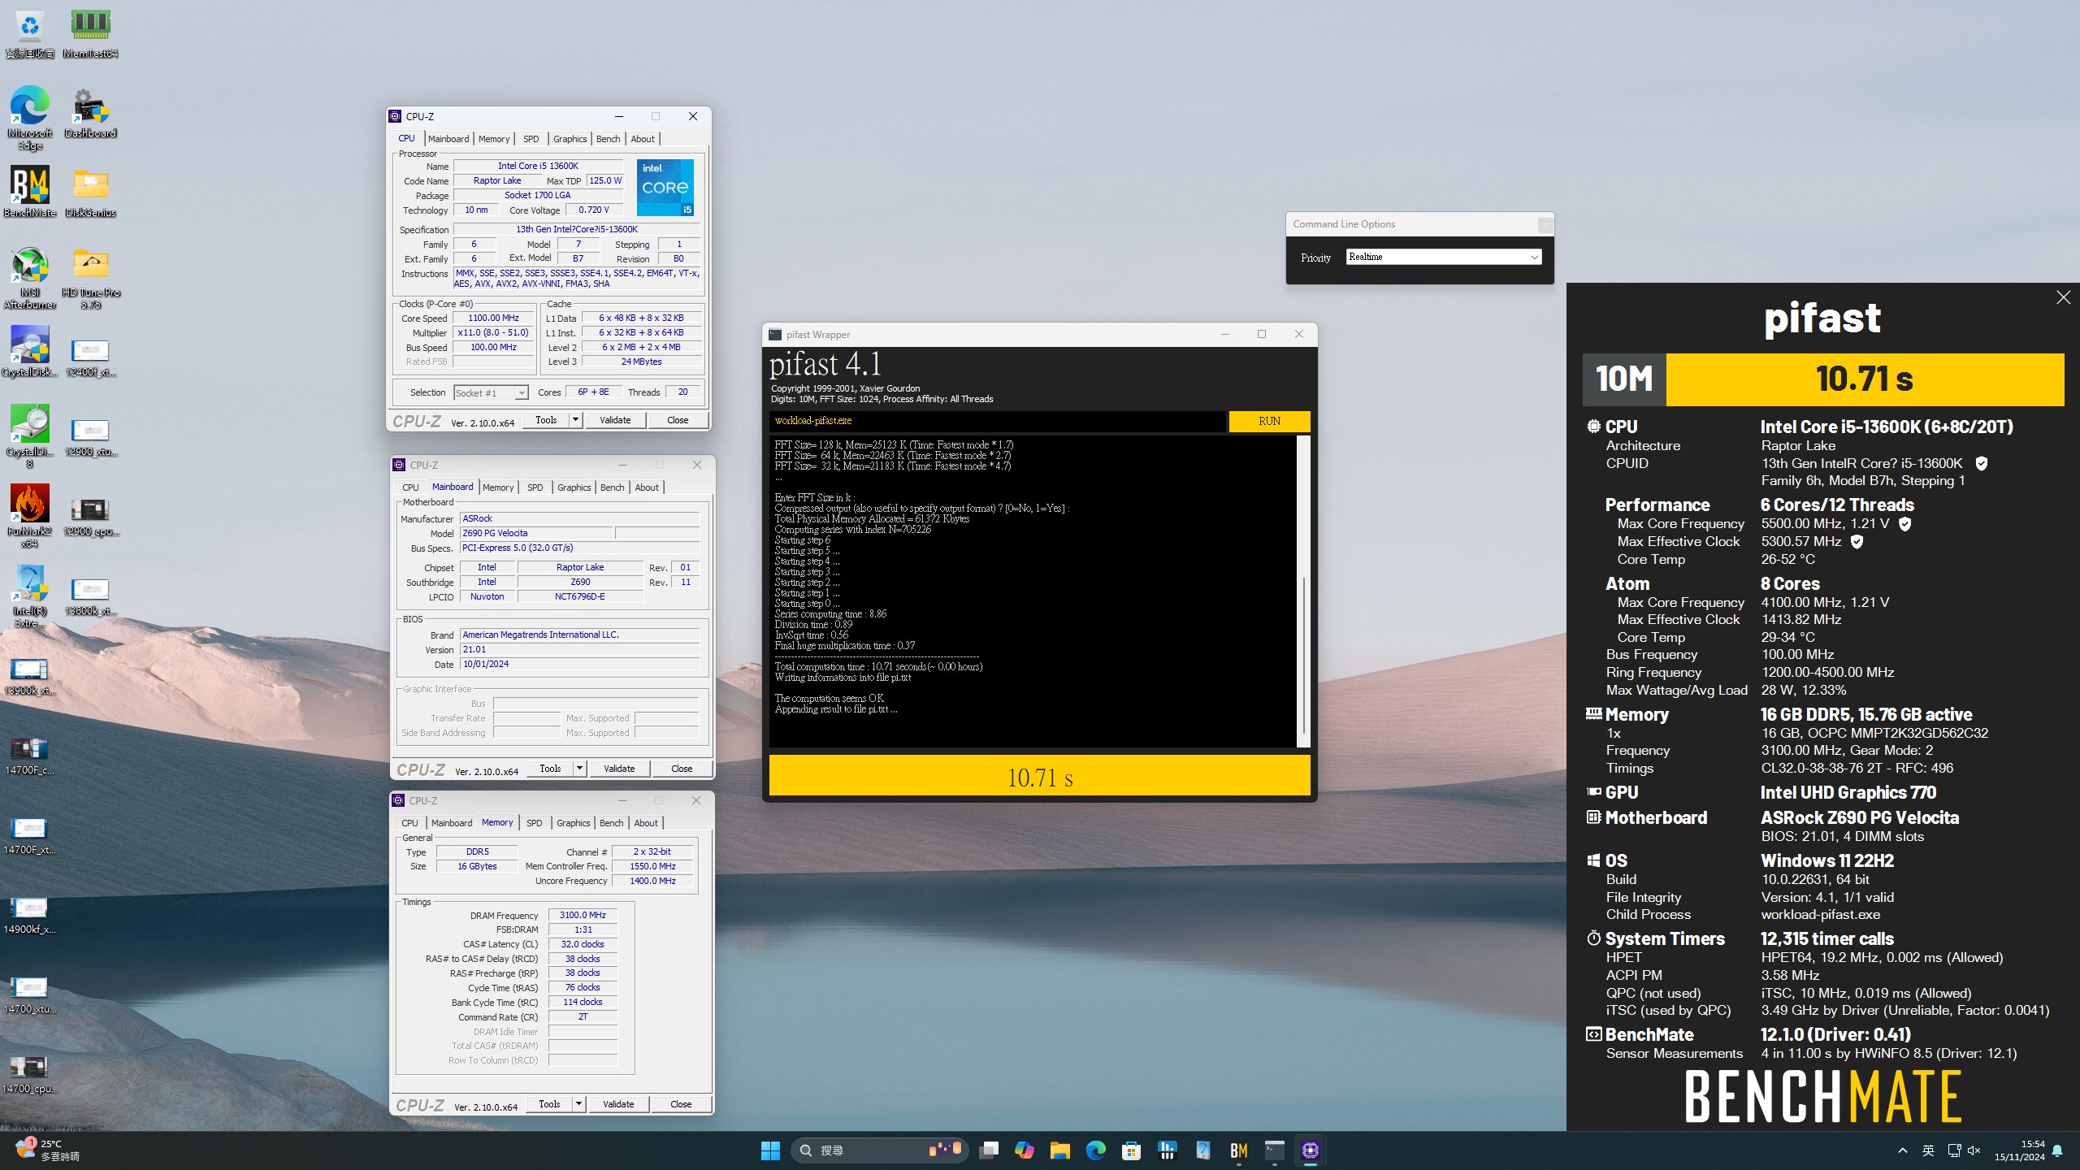Open Intel Extreme Tuning Utility shortcut

(29, 596)
